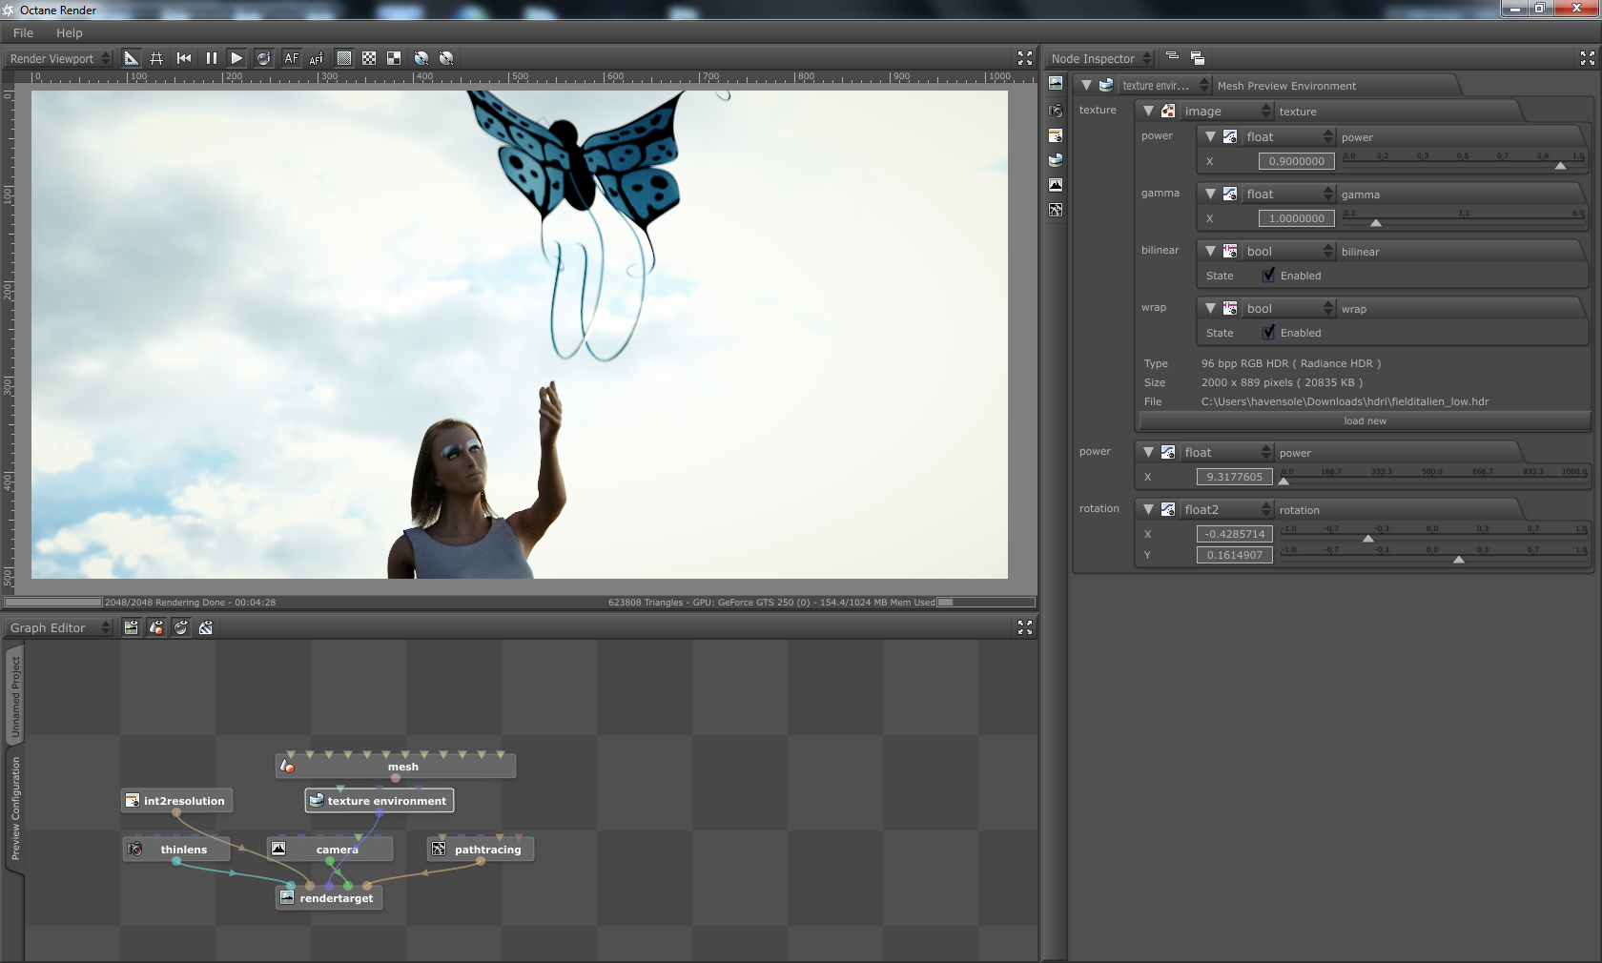The height and width of the screenshot is (963, 1602).
Task: Maximize the Graph Editor panel
Action: pos(1025,627)
